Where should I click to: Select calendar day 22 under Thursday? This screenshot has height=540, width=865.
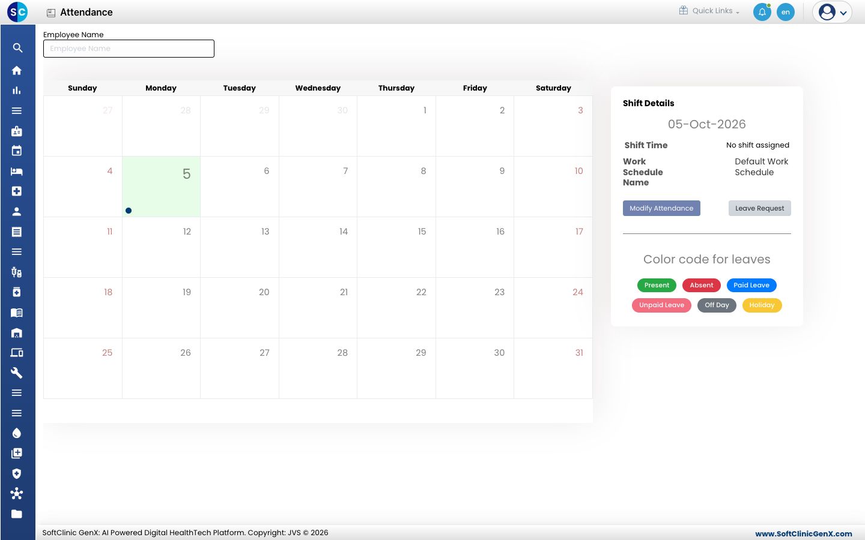click(396, 308)
